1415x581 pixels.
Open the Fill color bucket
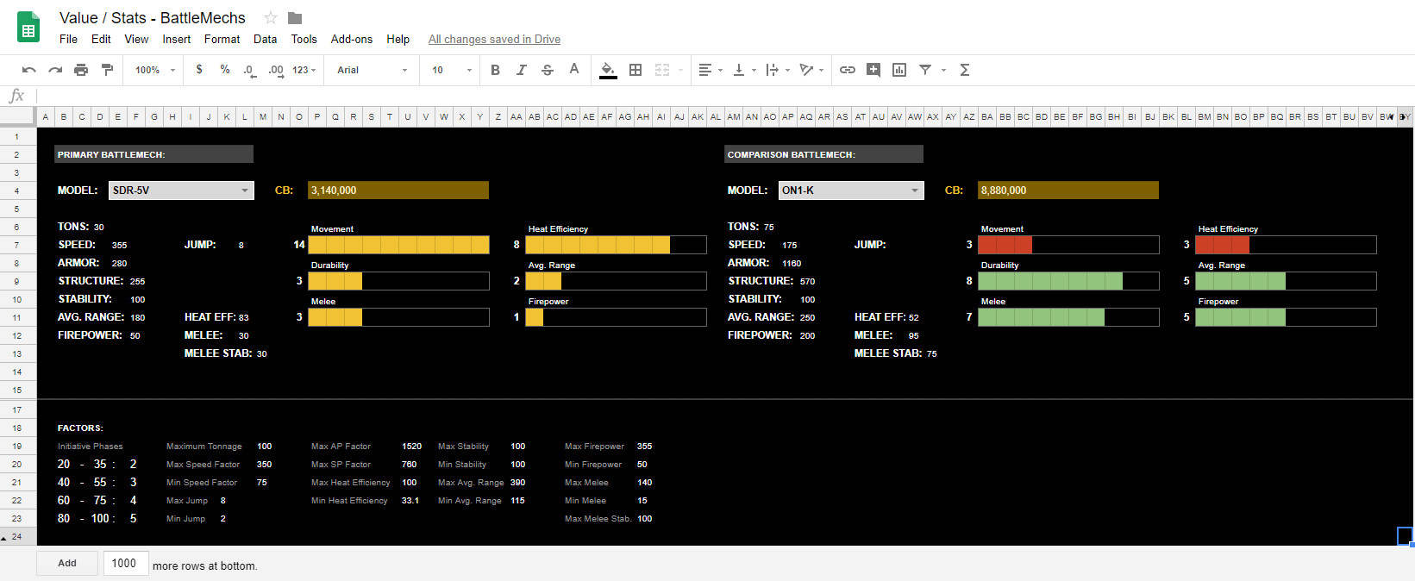pyautogui.click(x=608, y=70)
